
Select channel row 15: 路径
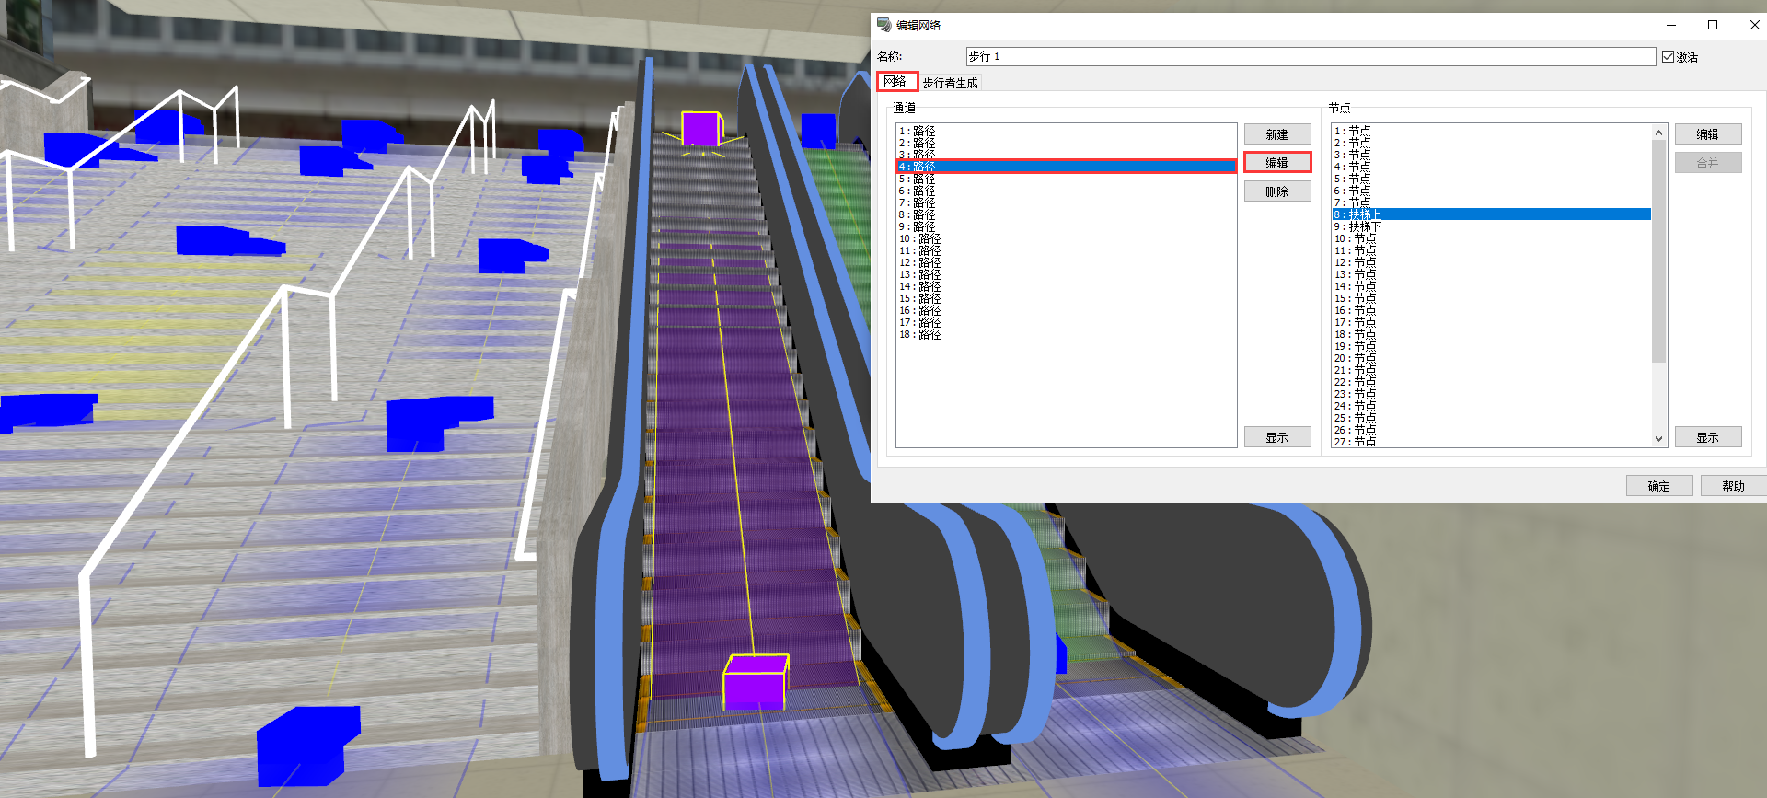[1066, 298]
